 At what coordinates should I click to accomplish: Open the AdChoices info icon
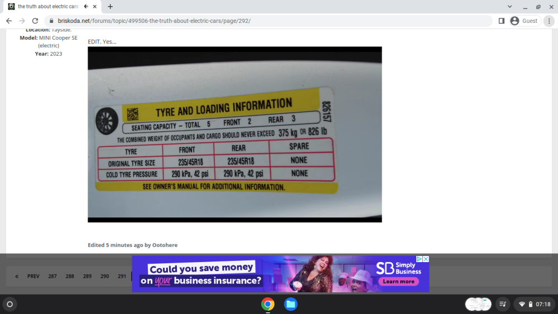(x=419, y=259)
